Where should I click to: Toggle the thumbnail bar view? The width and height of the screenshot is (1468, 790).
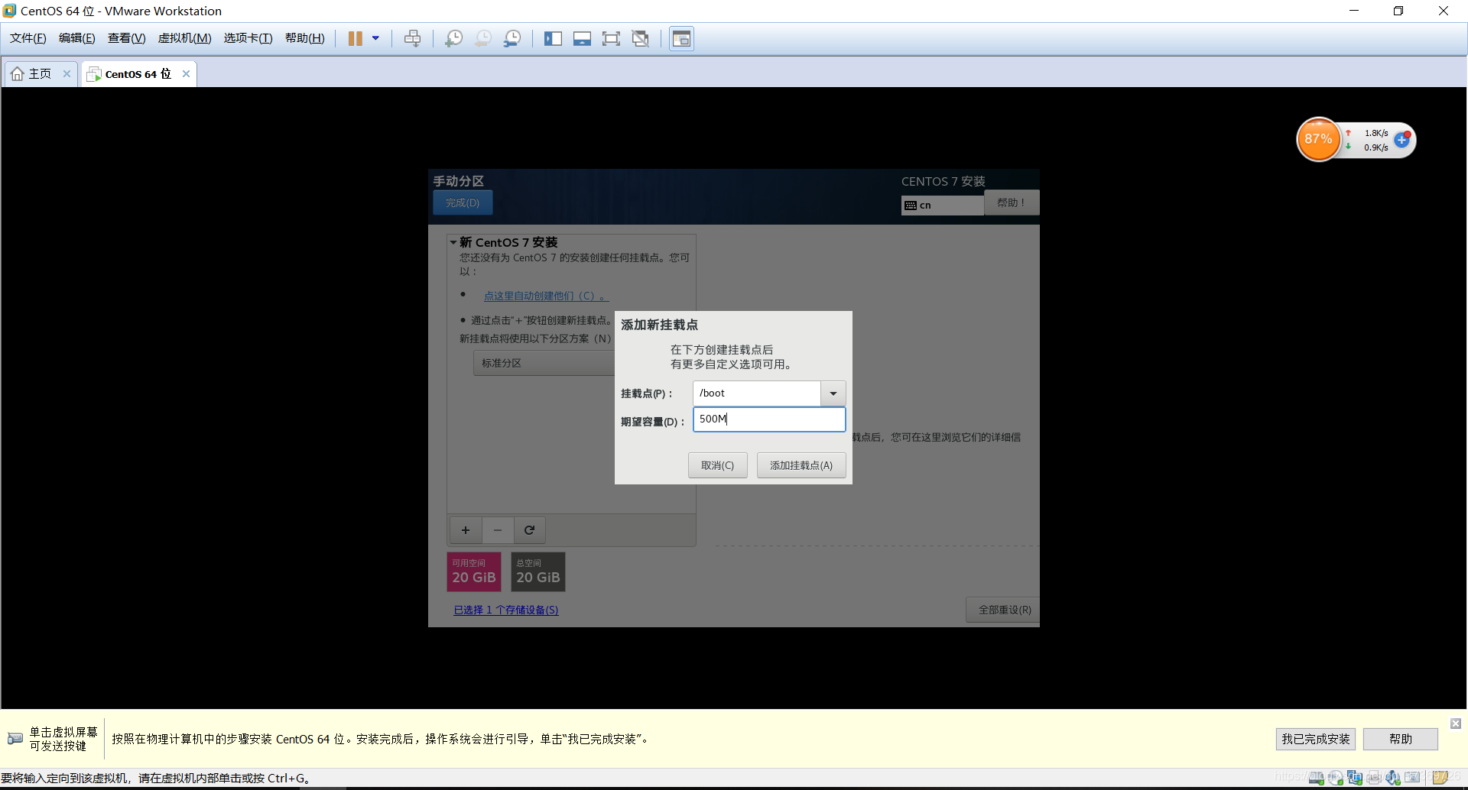tap(582, 38)
